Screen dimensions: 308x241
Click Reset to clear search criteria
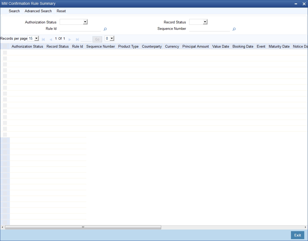tap(61, 11)
